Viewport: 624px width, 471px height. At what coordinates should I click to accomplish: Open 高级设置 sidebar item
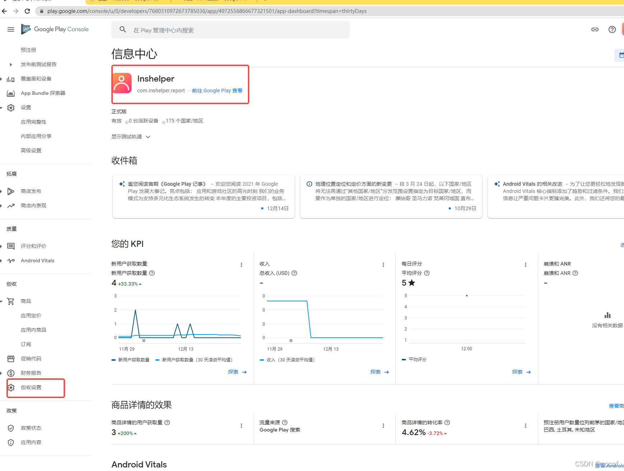31,151
